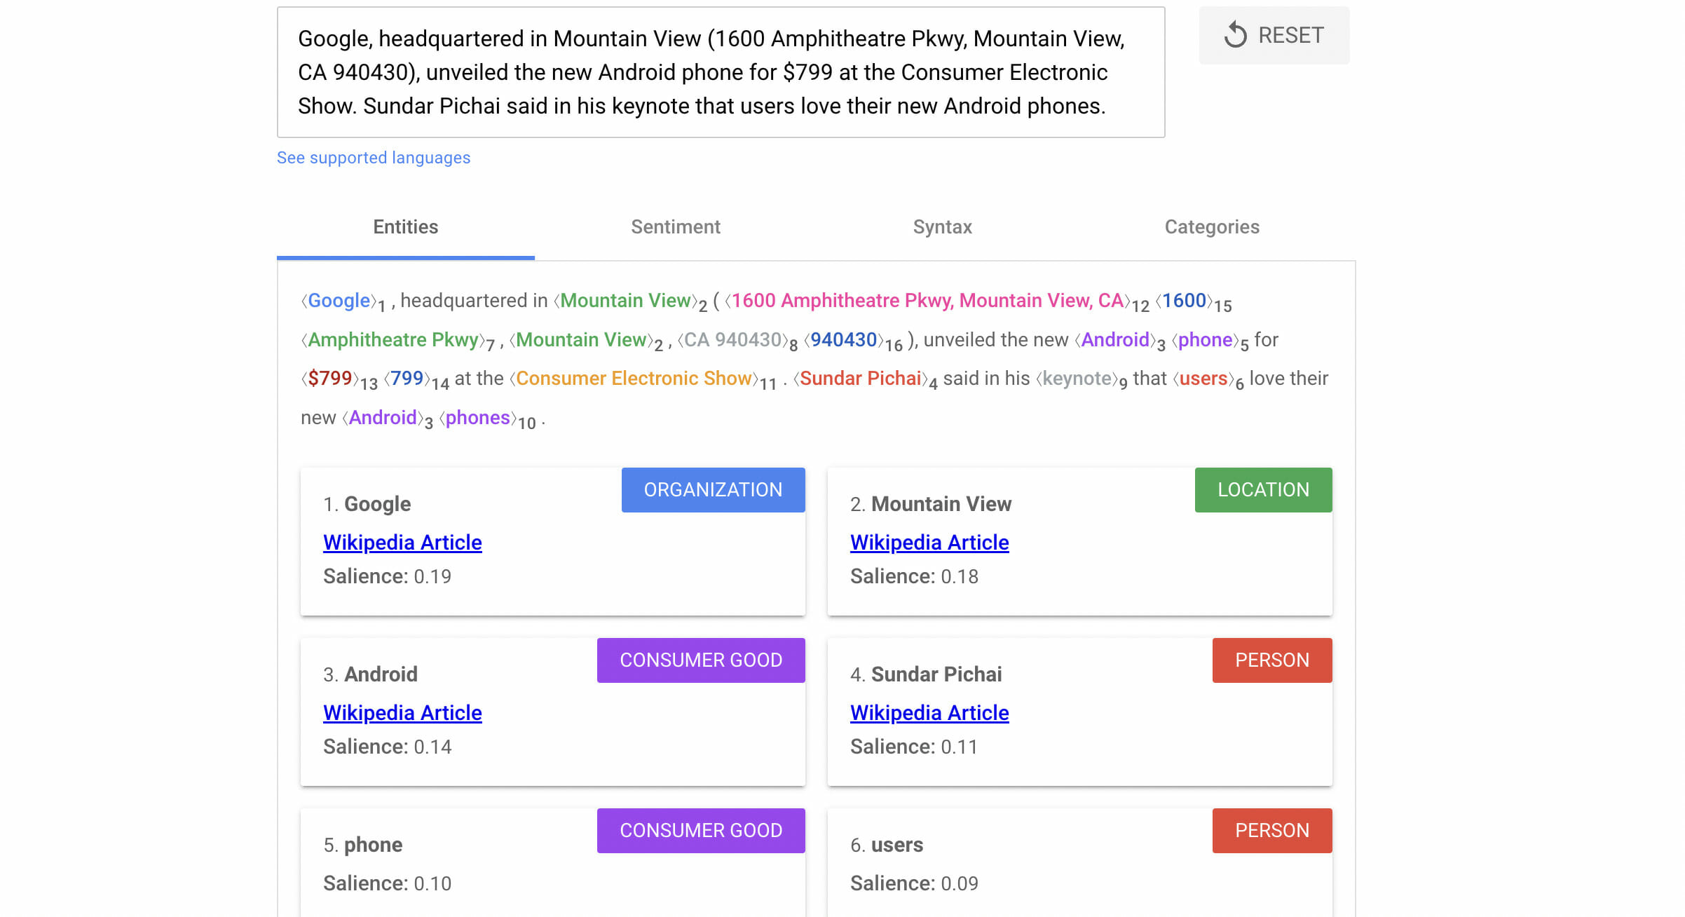The height and width of the screenshot is (917, 1685).
Task: Click the '6. users' card heading
Action: pos(887,845)
